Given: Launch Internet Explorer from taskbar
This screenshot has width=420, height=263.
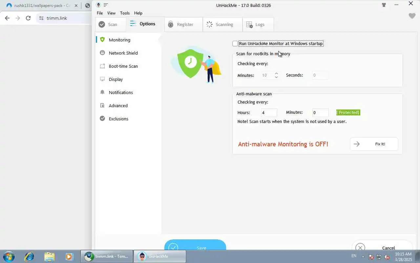Looking at the screenshot, I should click(x=29, y=256).
